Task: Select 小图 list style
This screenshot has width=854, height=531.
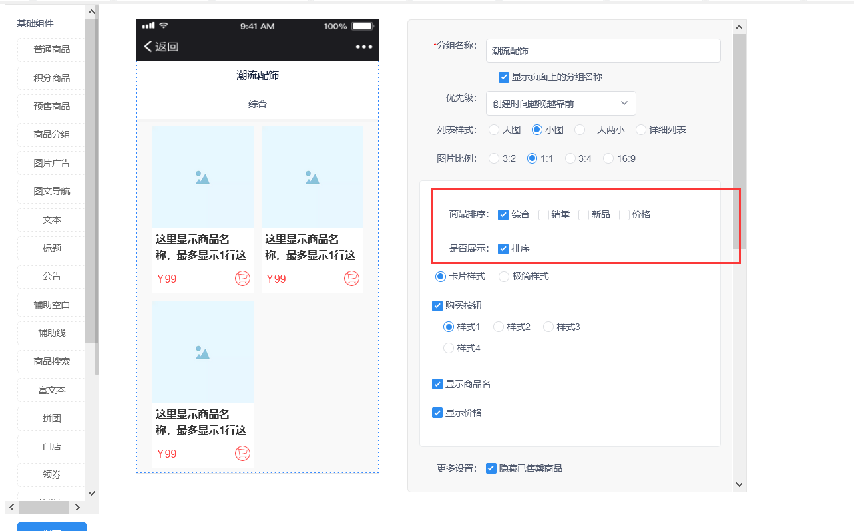Action: tap(537, 130)
